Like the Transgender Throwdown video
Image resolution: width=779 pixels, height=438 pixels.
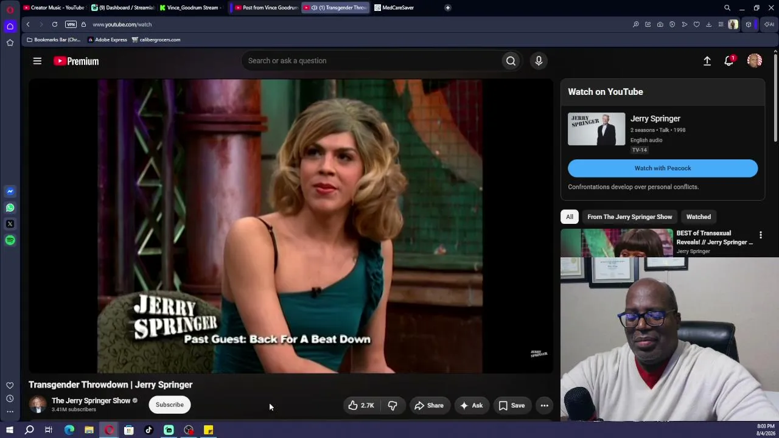coord(361,405)
